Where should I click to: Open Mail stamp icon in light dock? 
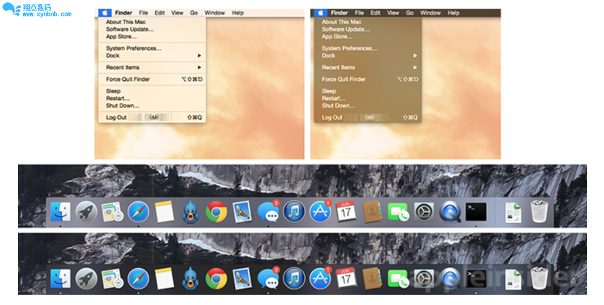coord(242,212)
